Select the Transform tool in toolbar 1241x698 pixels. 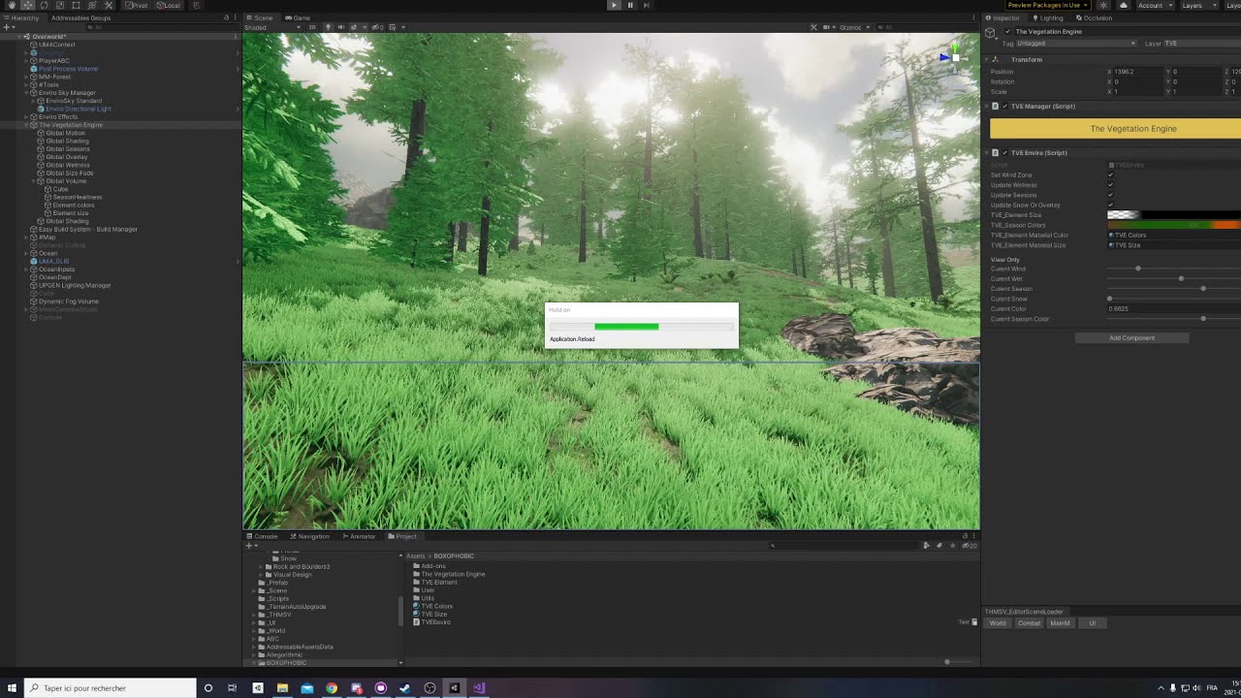pos(92,5)
